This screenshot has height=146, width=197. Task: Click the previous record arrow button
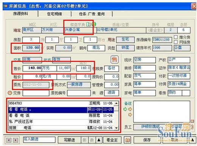coord(9,140)
